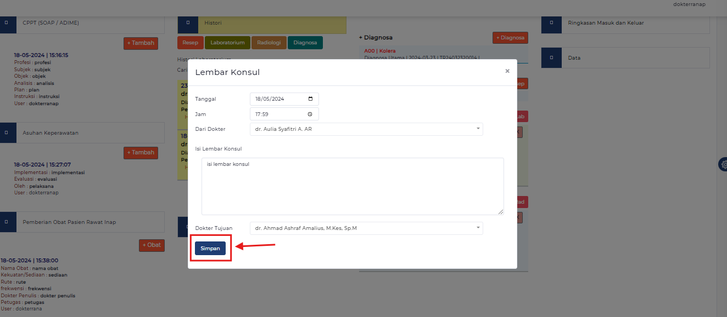Viewport: 727px width, 317px height.
Task: Click the Asuhan Keperawatan section icon
Action: click(x=7, y=132)
